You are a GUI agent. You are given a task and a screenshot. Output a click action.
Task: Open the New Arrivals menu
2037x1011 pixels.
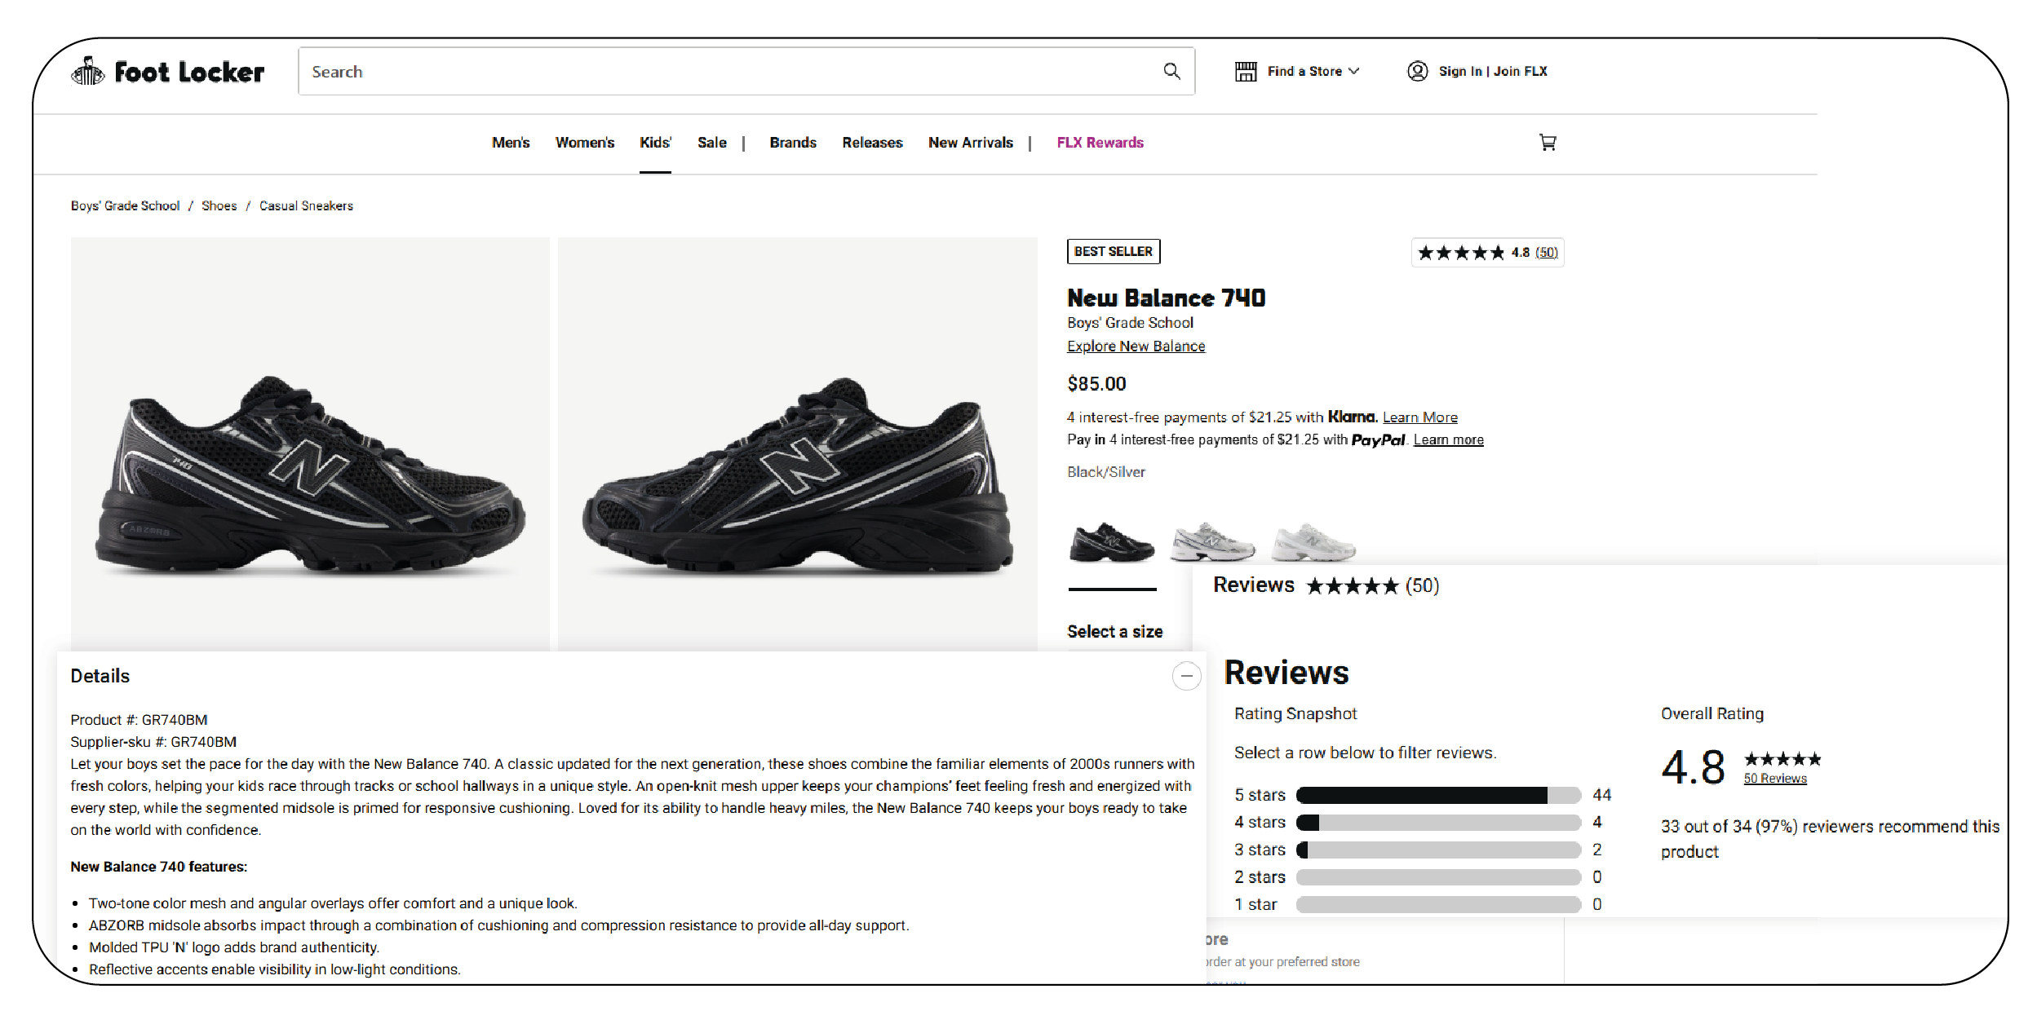[971, 143]
